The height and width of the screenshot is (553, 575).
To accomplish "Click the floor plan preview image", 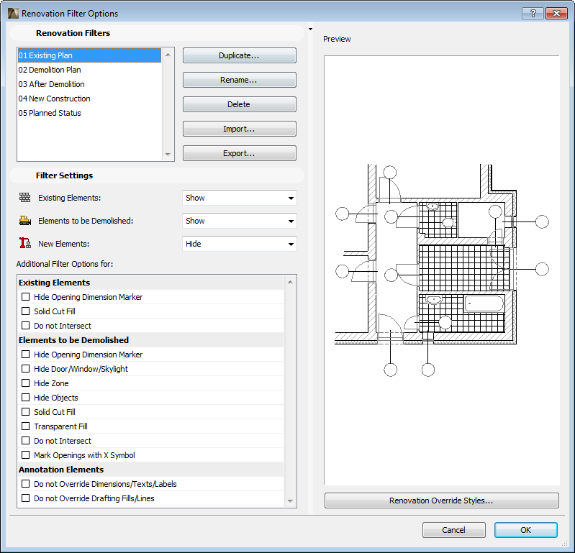I will click(441, 270).
